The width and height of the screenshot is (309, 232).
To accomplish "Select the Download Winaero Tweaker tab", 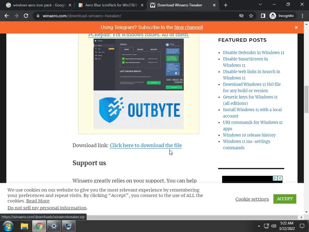I will [x=180, y=5].
